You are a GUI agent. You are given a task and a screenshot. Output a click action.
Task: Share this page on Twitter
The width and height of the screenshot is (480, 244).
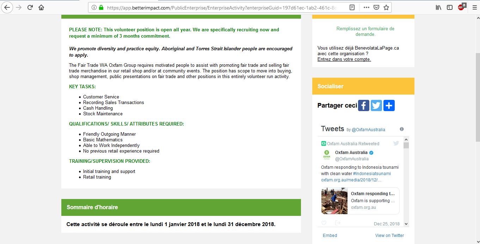pos(376,105)
